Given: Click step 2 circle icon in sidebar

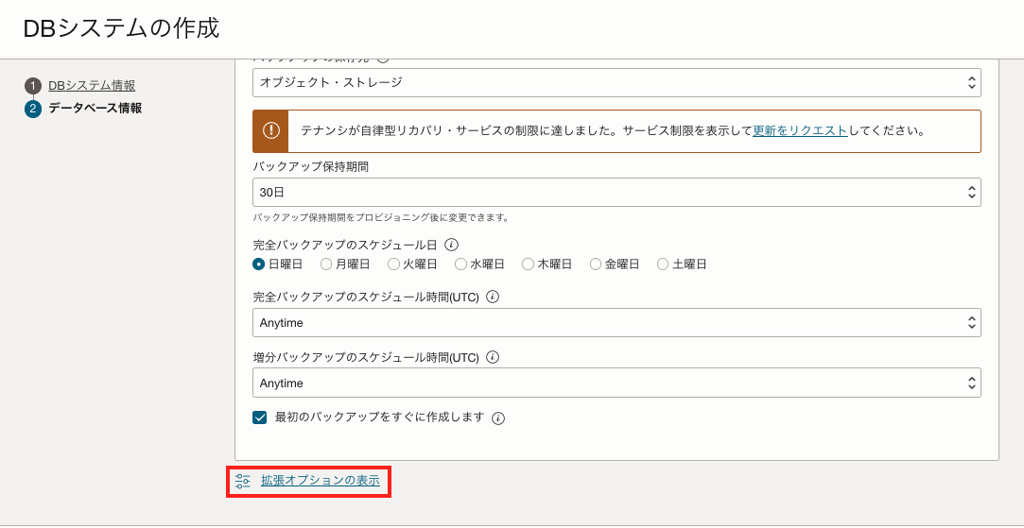Looking at the screenshot, I should tap(33, 109).
